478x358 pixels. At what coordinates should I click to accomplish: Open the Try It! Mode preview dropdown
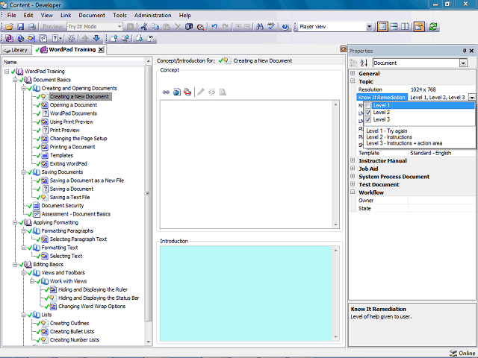click(119, 27)
